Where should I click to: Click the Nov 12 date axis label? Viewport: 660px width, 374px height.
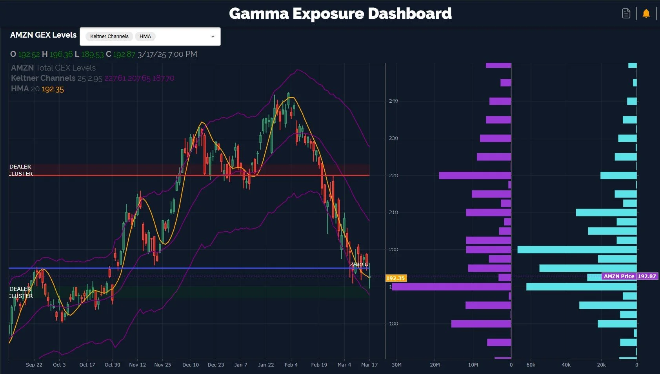[137, 365]
